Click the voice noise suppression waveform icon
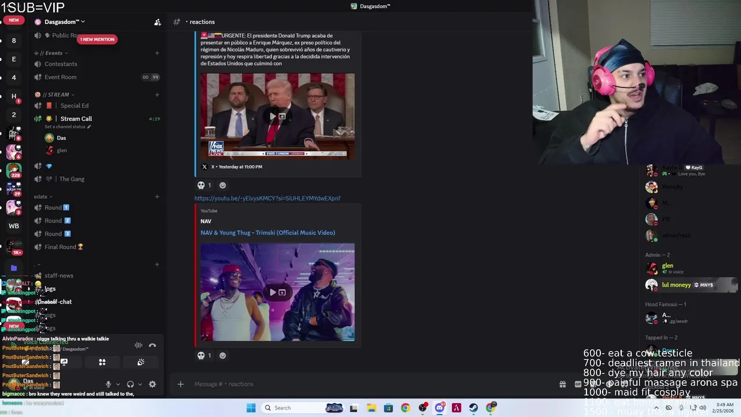Screen dimensions: 741x417 click(x=138, y=345)
